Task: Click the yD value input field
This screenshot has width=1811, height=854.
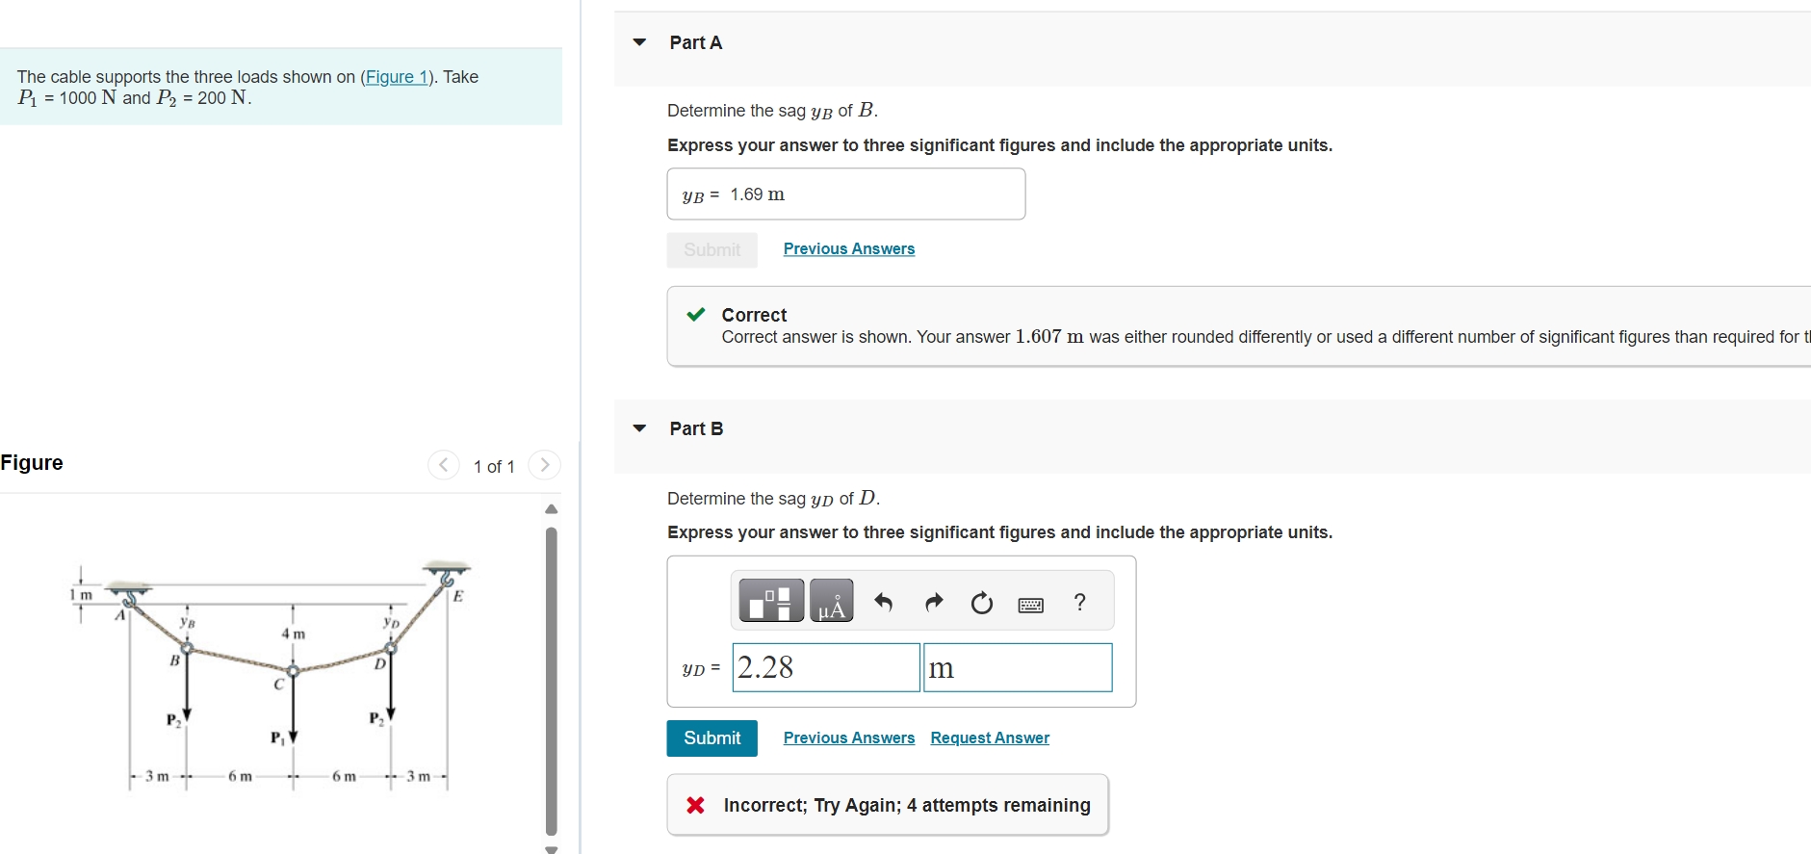Action: 826,667
